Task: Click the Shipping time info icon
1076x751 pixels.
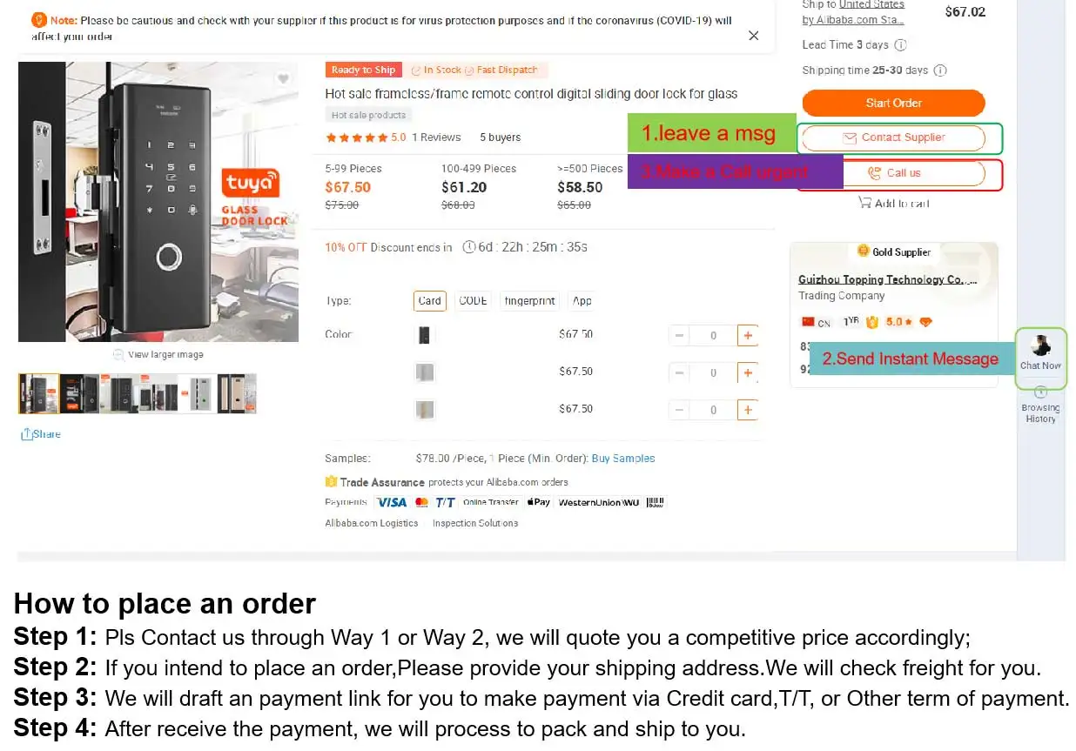Action: 940,70
